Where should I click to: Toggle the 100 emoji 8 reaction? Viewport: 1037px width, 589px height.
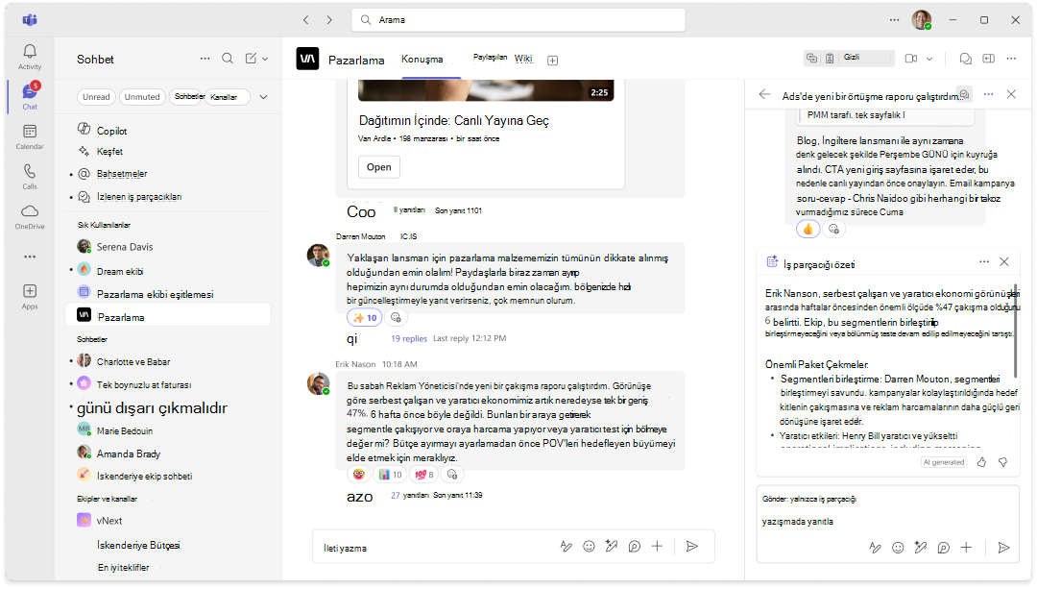coord(423,475)
